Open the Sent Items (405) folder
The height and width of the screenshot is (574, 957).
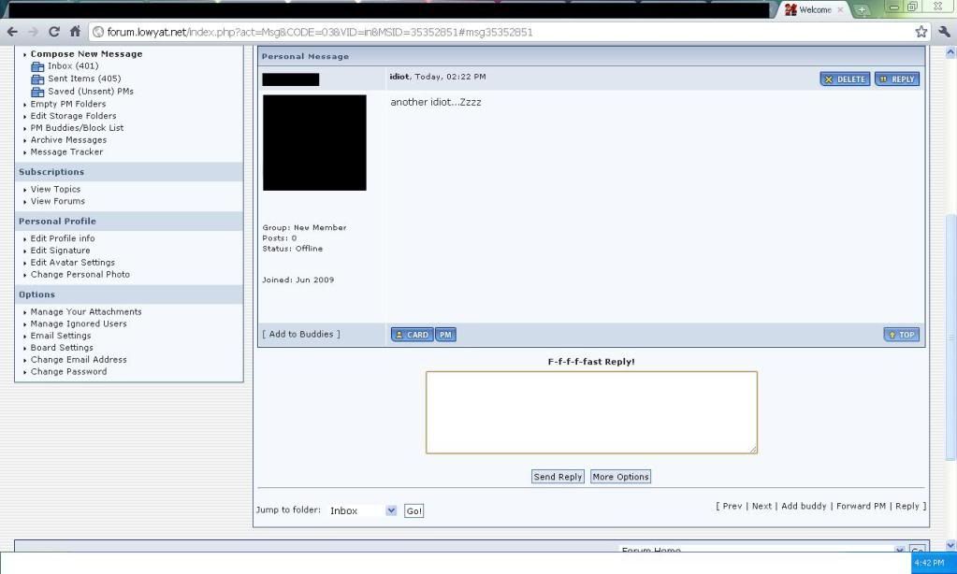tap(83, 79)
